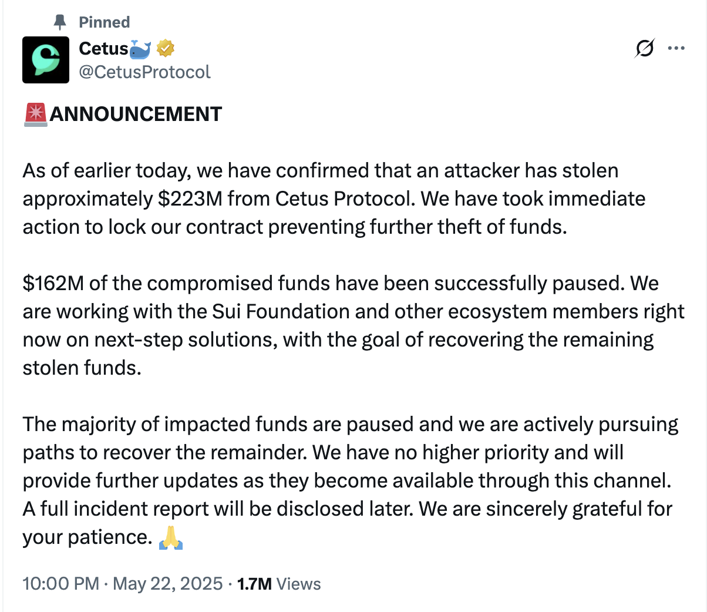This screenshot has width=707, height=612.
Task: Click the Grok explain-post icon
Action: pyautogui.click(x=644, y=49)
